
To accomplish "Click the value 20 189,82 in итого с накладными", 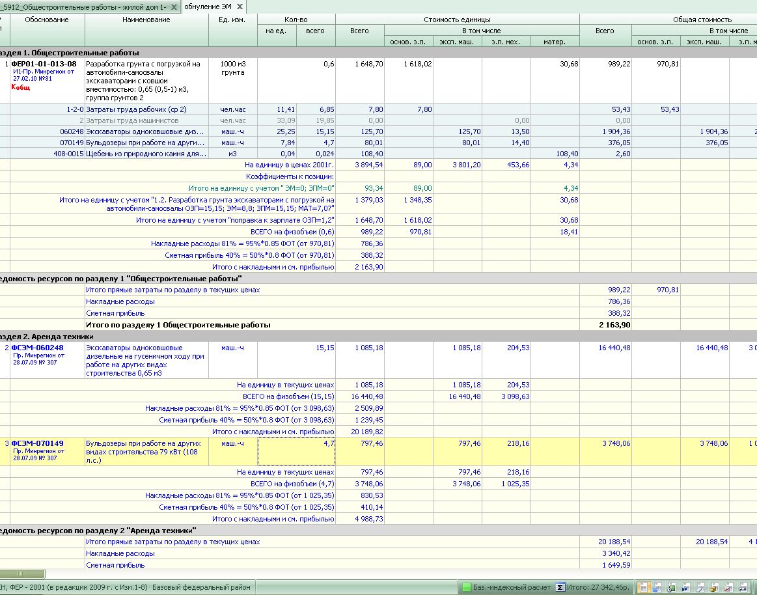I will click(367, 432).
